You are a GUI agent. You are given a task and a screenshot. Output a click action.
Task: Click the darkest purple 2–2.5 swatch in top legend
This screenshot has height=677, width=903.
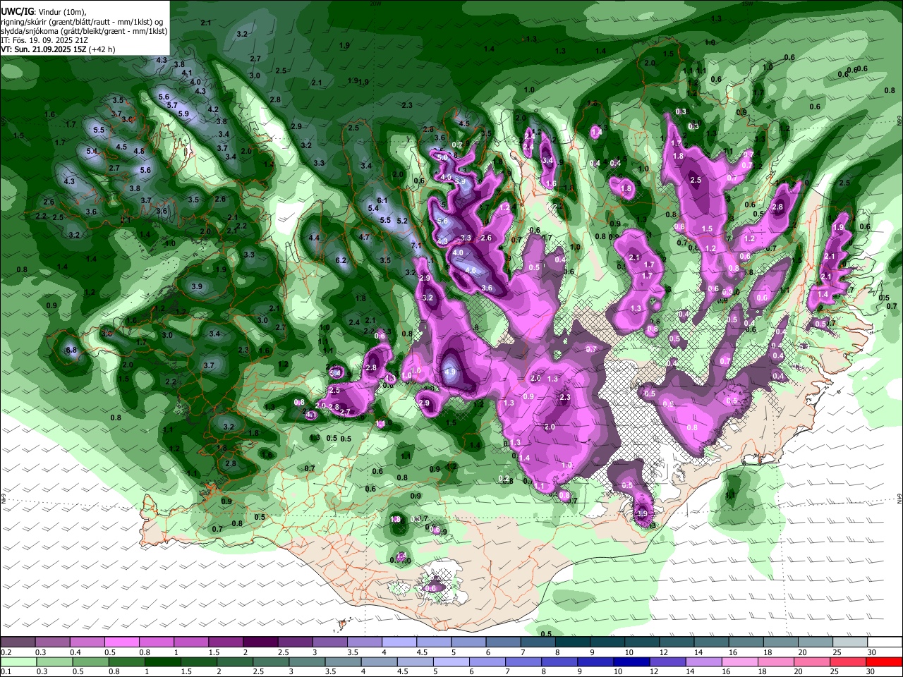click(x=260, y=642)
